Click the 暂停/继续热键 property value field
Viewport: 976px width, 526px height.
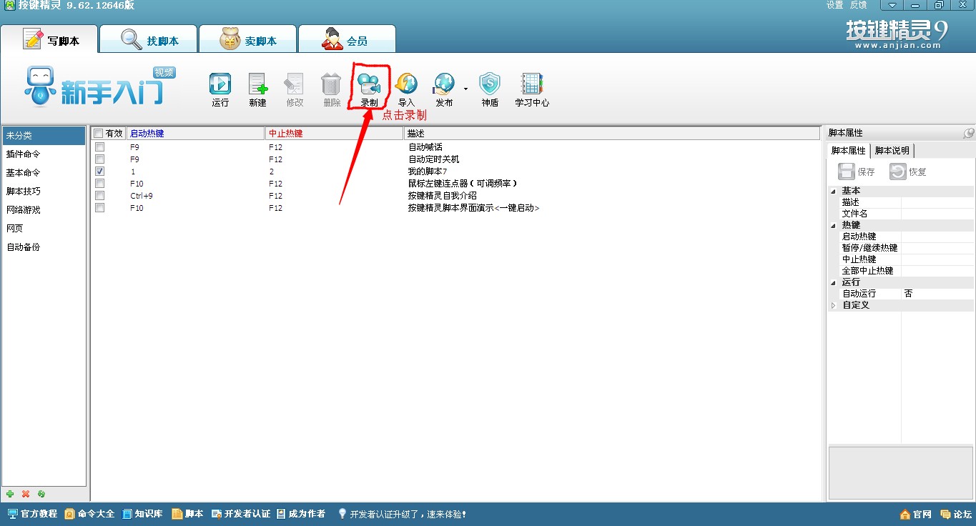pos(937,248)
